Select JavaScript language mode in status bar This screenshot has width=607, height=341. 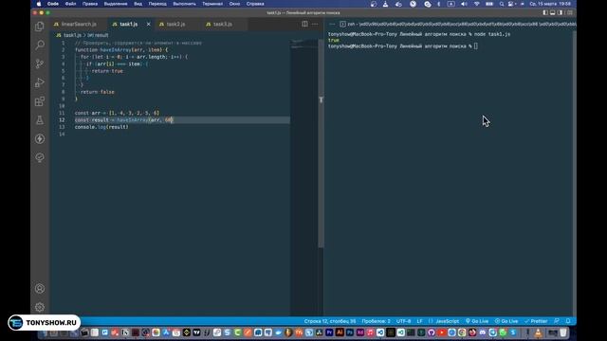click(x=447, y=321)
